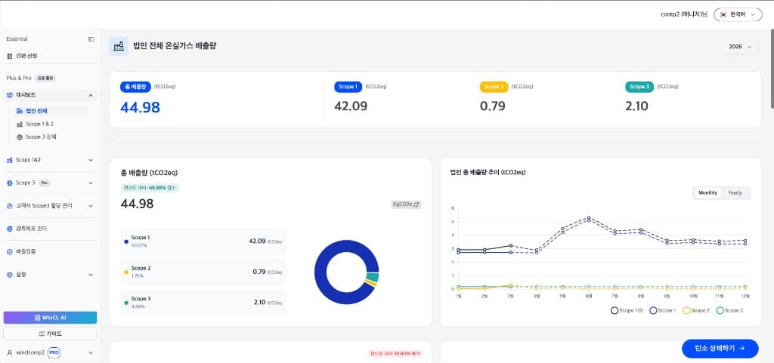
Task: Click the 총 배출량 blue badge
Action: [x=135, y=87]
